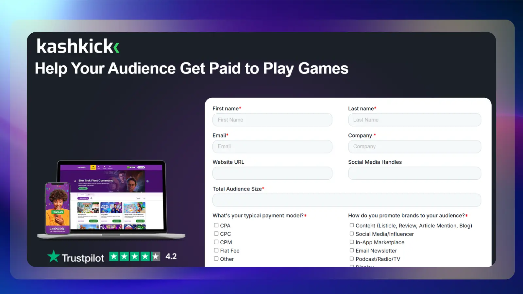Viewport: 523px width, 294px height.
Task: Click the 'What's your typical payment model?' label
Action: [x=260, y=216]
